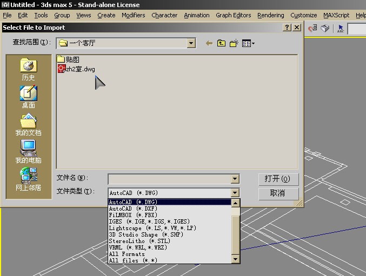The image size is (366, 276).
Task: Click the AutoCAD (*.DWG) combo box field
Action: coord(170,193)
